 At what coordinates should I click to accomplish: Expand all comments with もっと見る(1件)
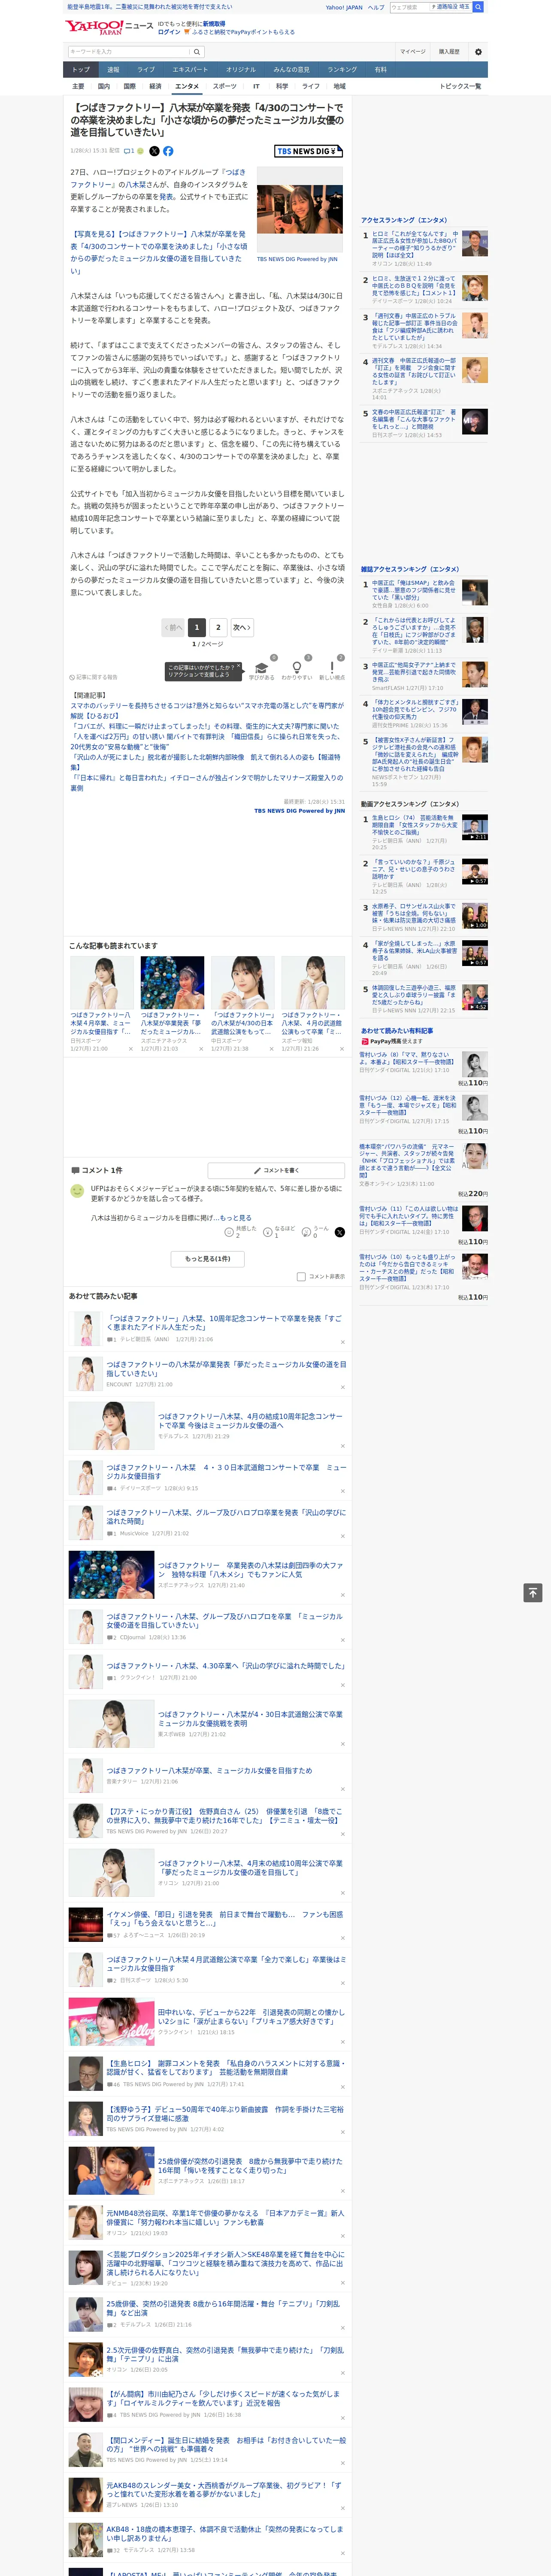[x=207, y=1259]
